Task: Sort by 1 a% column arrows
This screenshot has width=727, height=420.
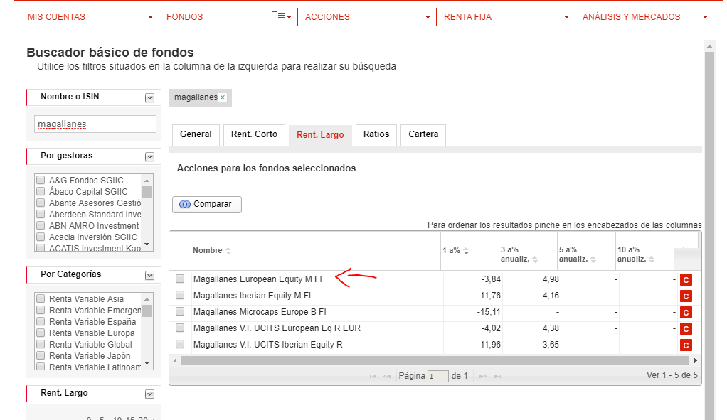Action: [466, 251]
